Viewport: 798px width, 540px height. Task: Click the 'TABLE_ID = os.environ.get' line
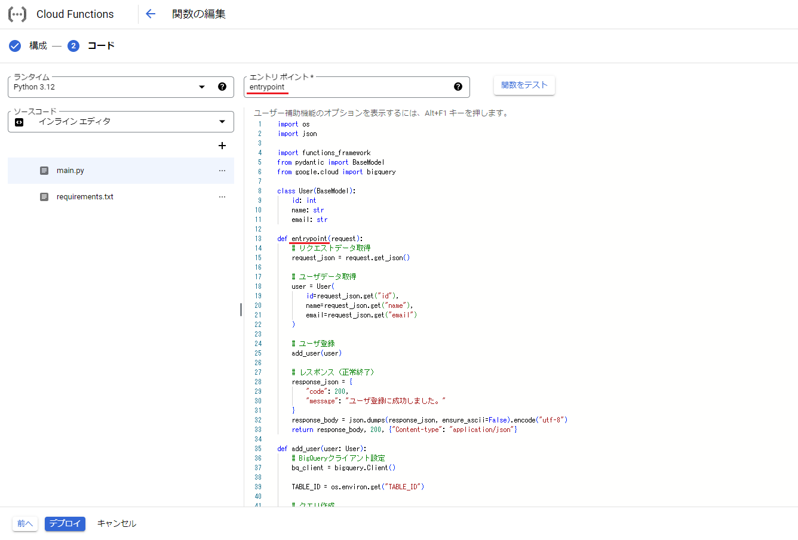point(358,487)
